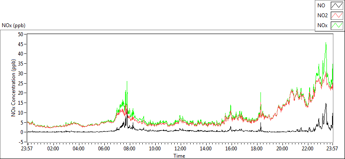Select the NO legend label
The image size is (345, 159).
point(321,6)
